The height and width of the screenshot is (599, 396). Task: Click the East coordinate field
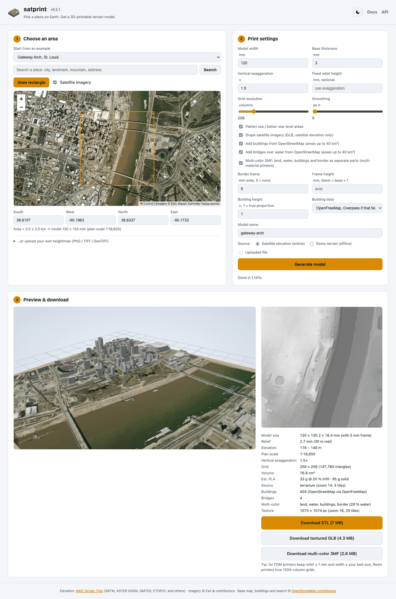(x=195, y=220)
